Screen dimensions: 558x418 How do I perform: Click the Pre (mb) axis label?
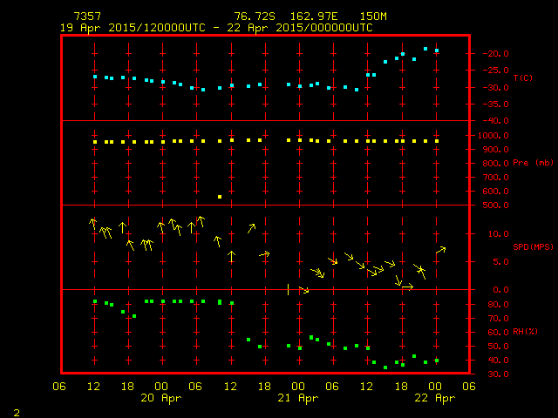pos(533,163)
